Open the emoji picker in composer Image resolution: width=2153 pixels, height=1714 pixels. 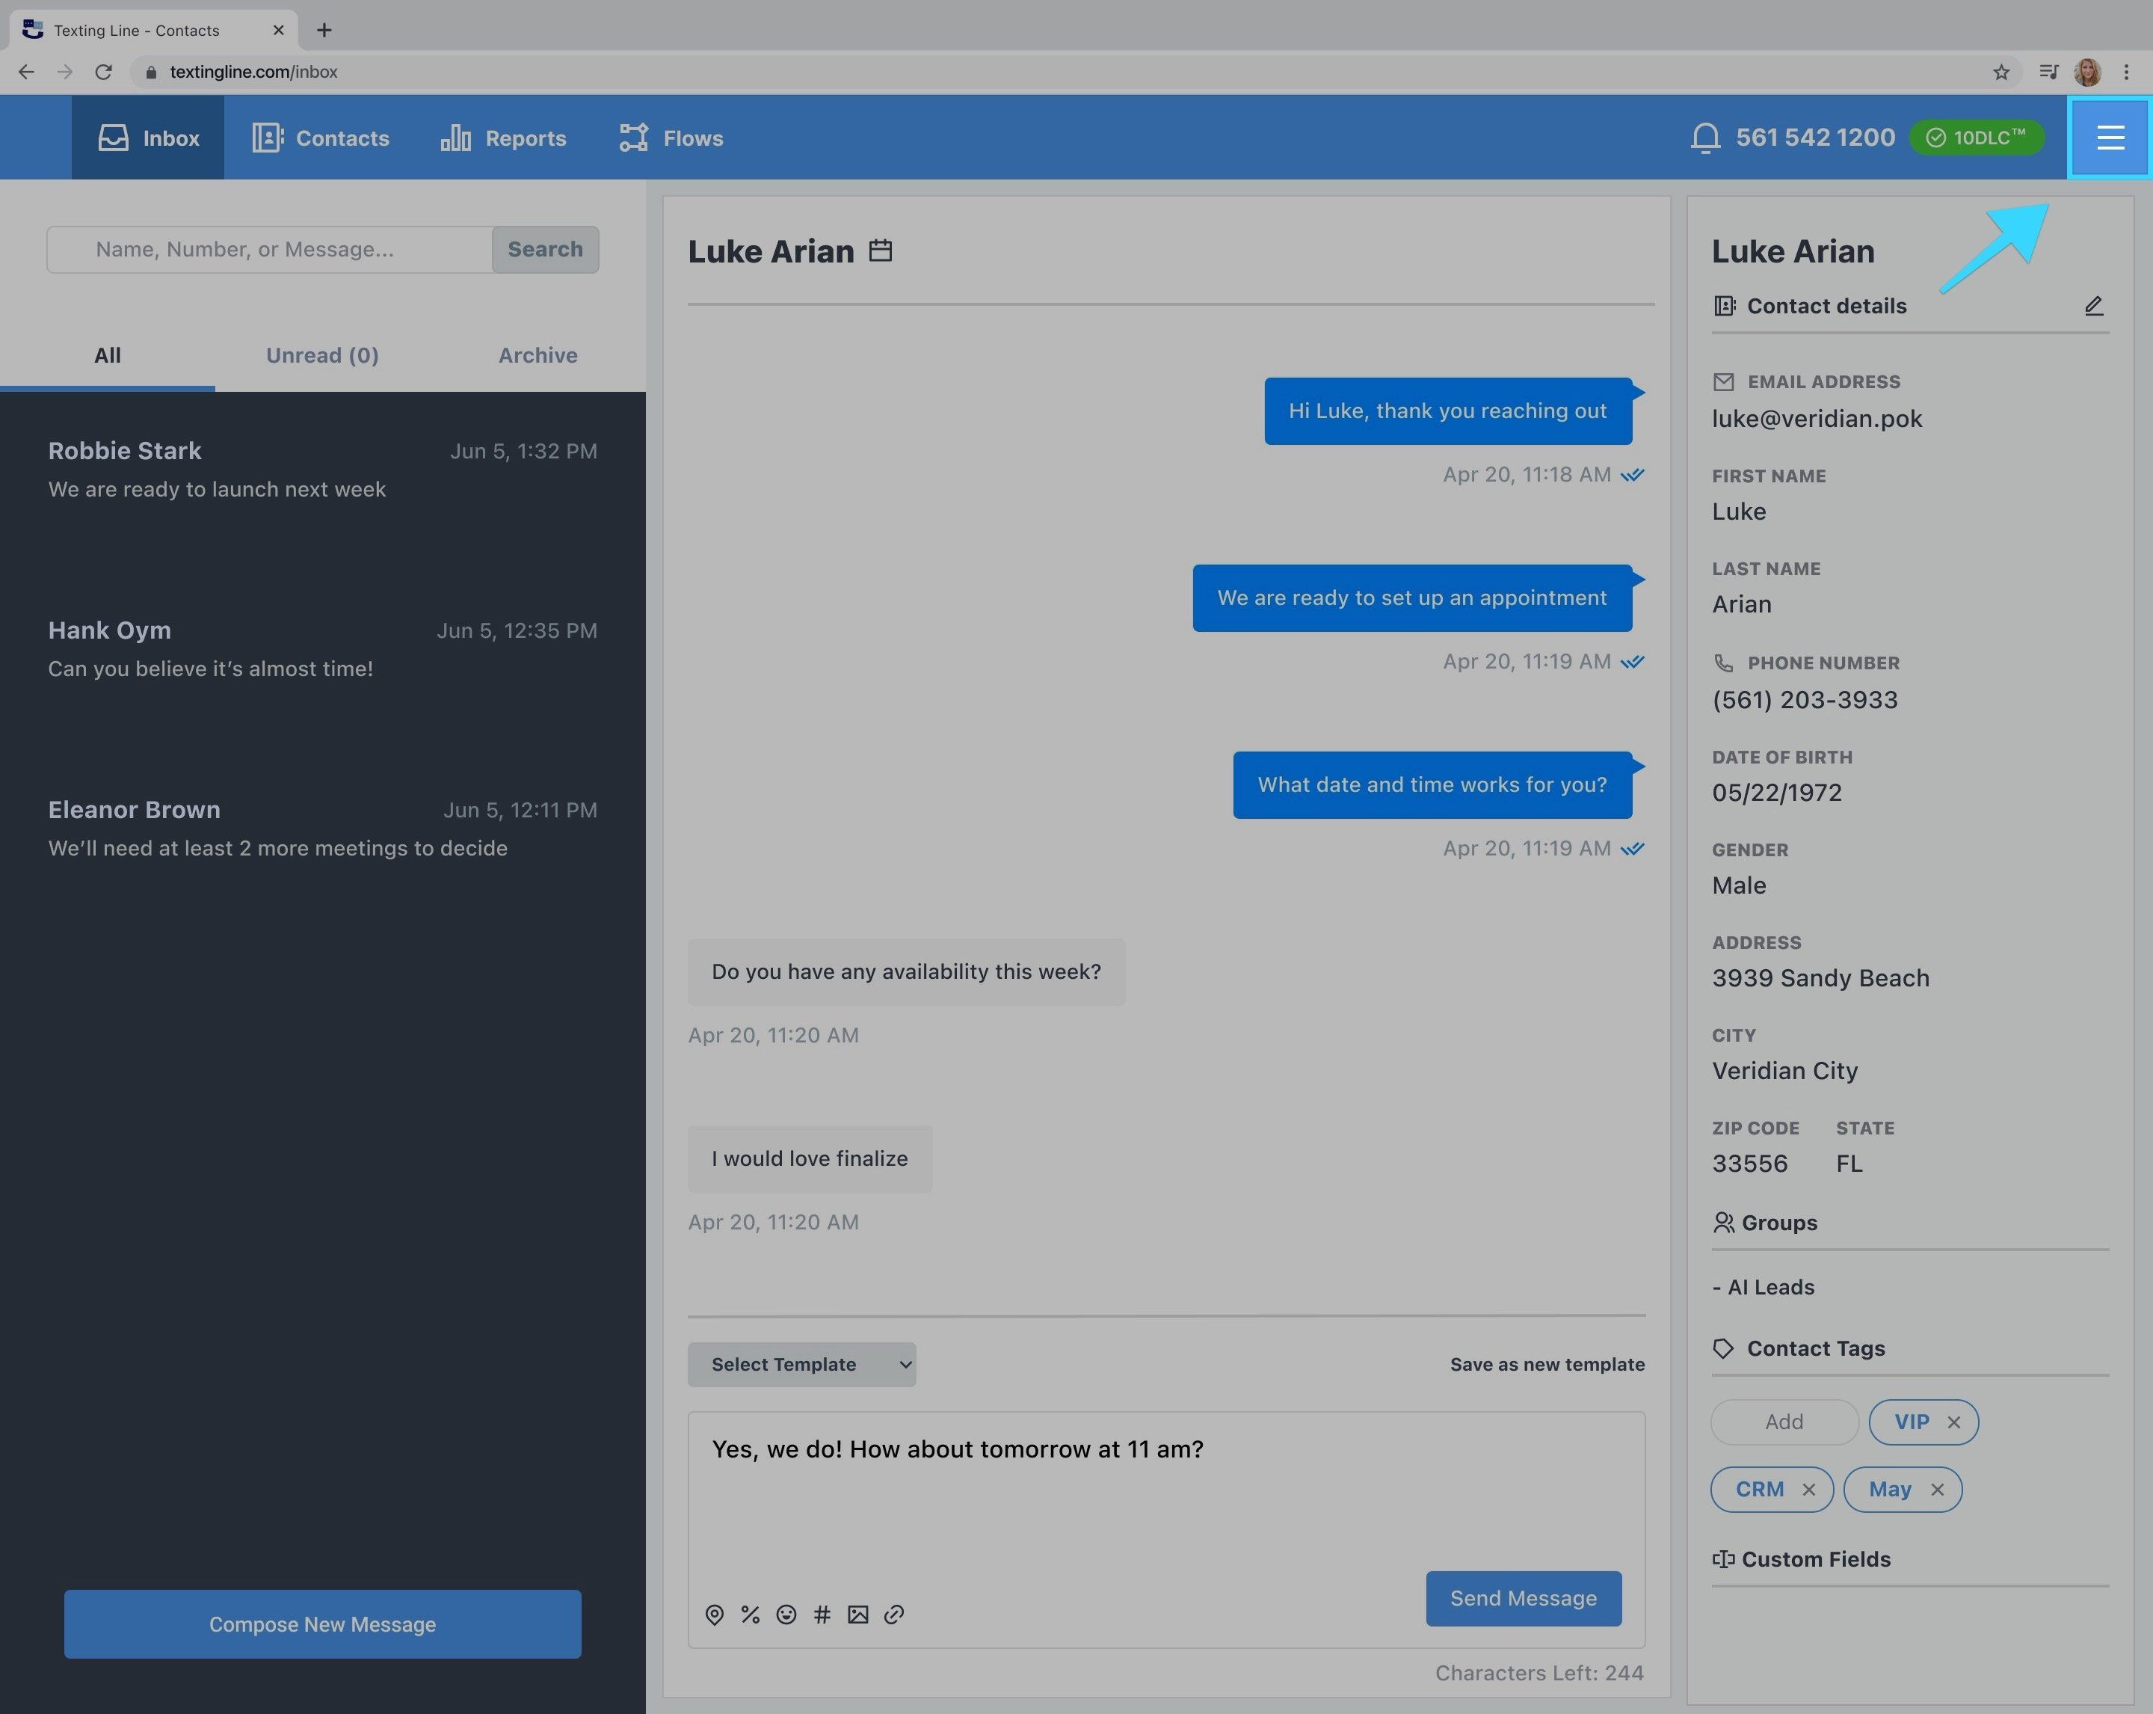786,1614
